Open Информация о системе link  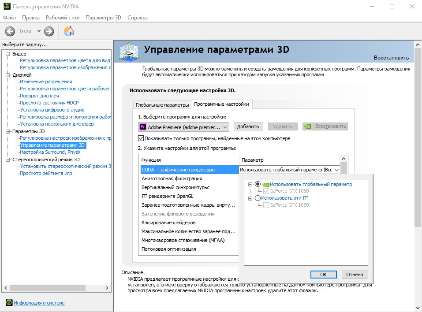39,303
